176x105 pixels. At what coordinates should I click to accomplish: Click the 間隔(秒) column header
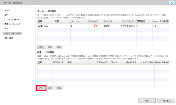pos(144,21)
